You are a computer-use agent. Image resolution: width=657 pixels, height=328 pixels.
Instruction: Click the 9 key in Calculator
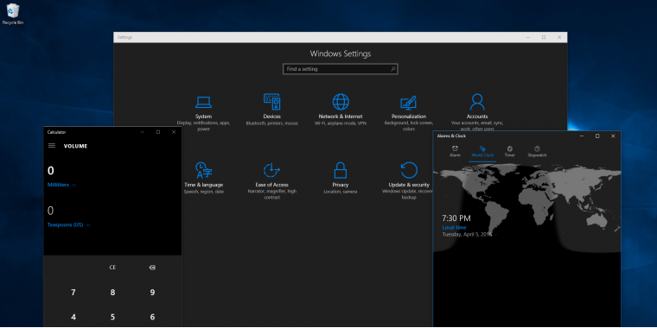(x=152, y=293)
